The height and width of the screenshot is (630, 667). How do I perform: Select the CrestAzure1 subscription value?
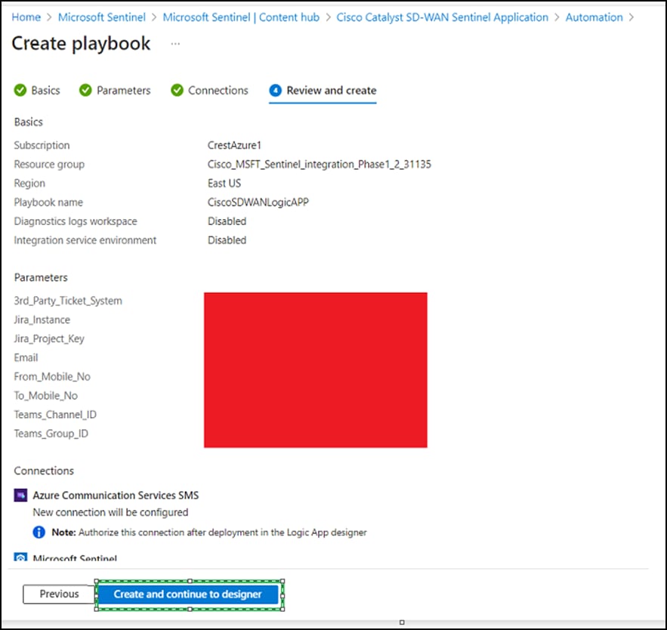(x=234, y=146)
